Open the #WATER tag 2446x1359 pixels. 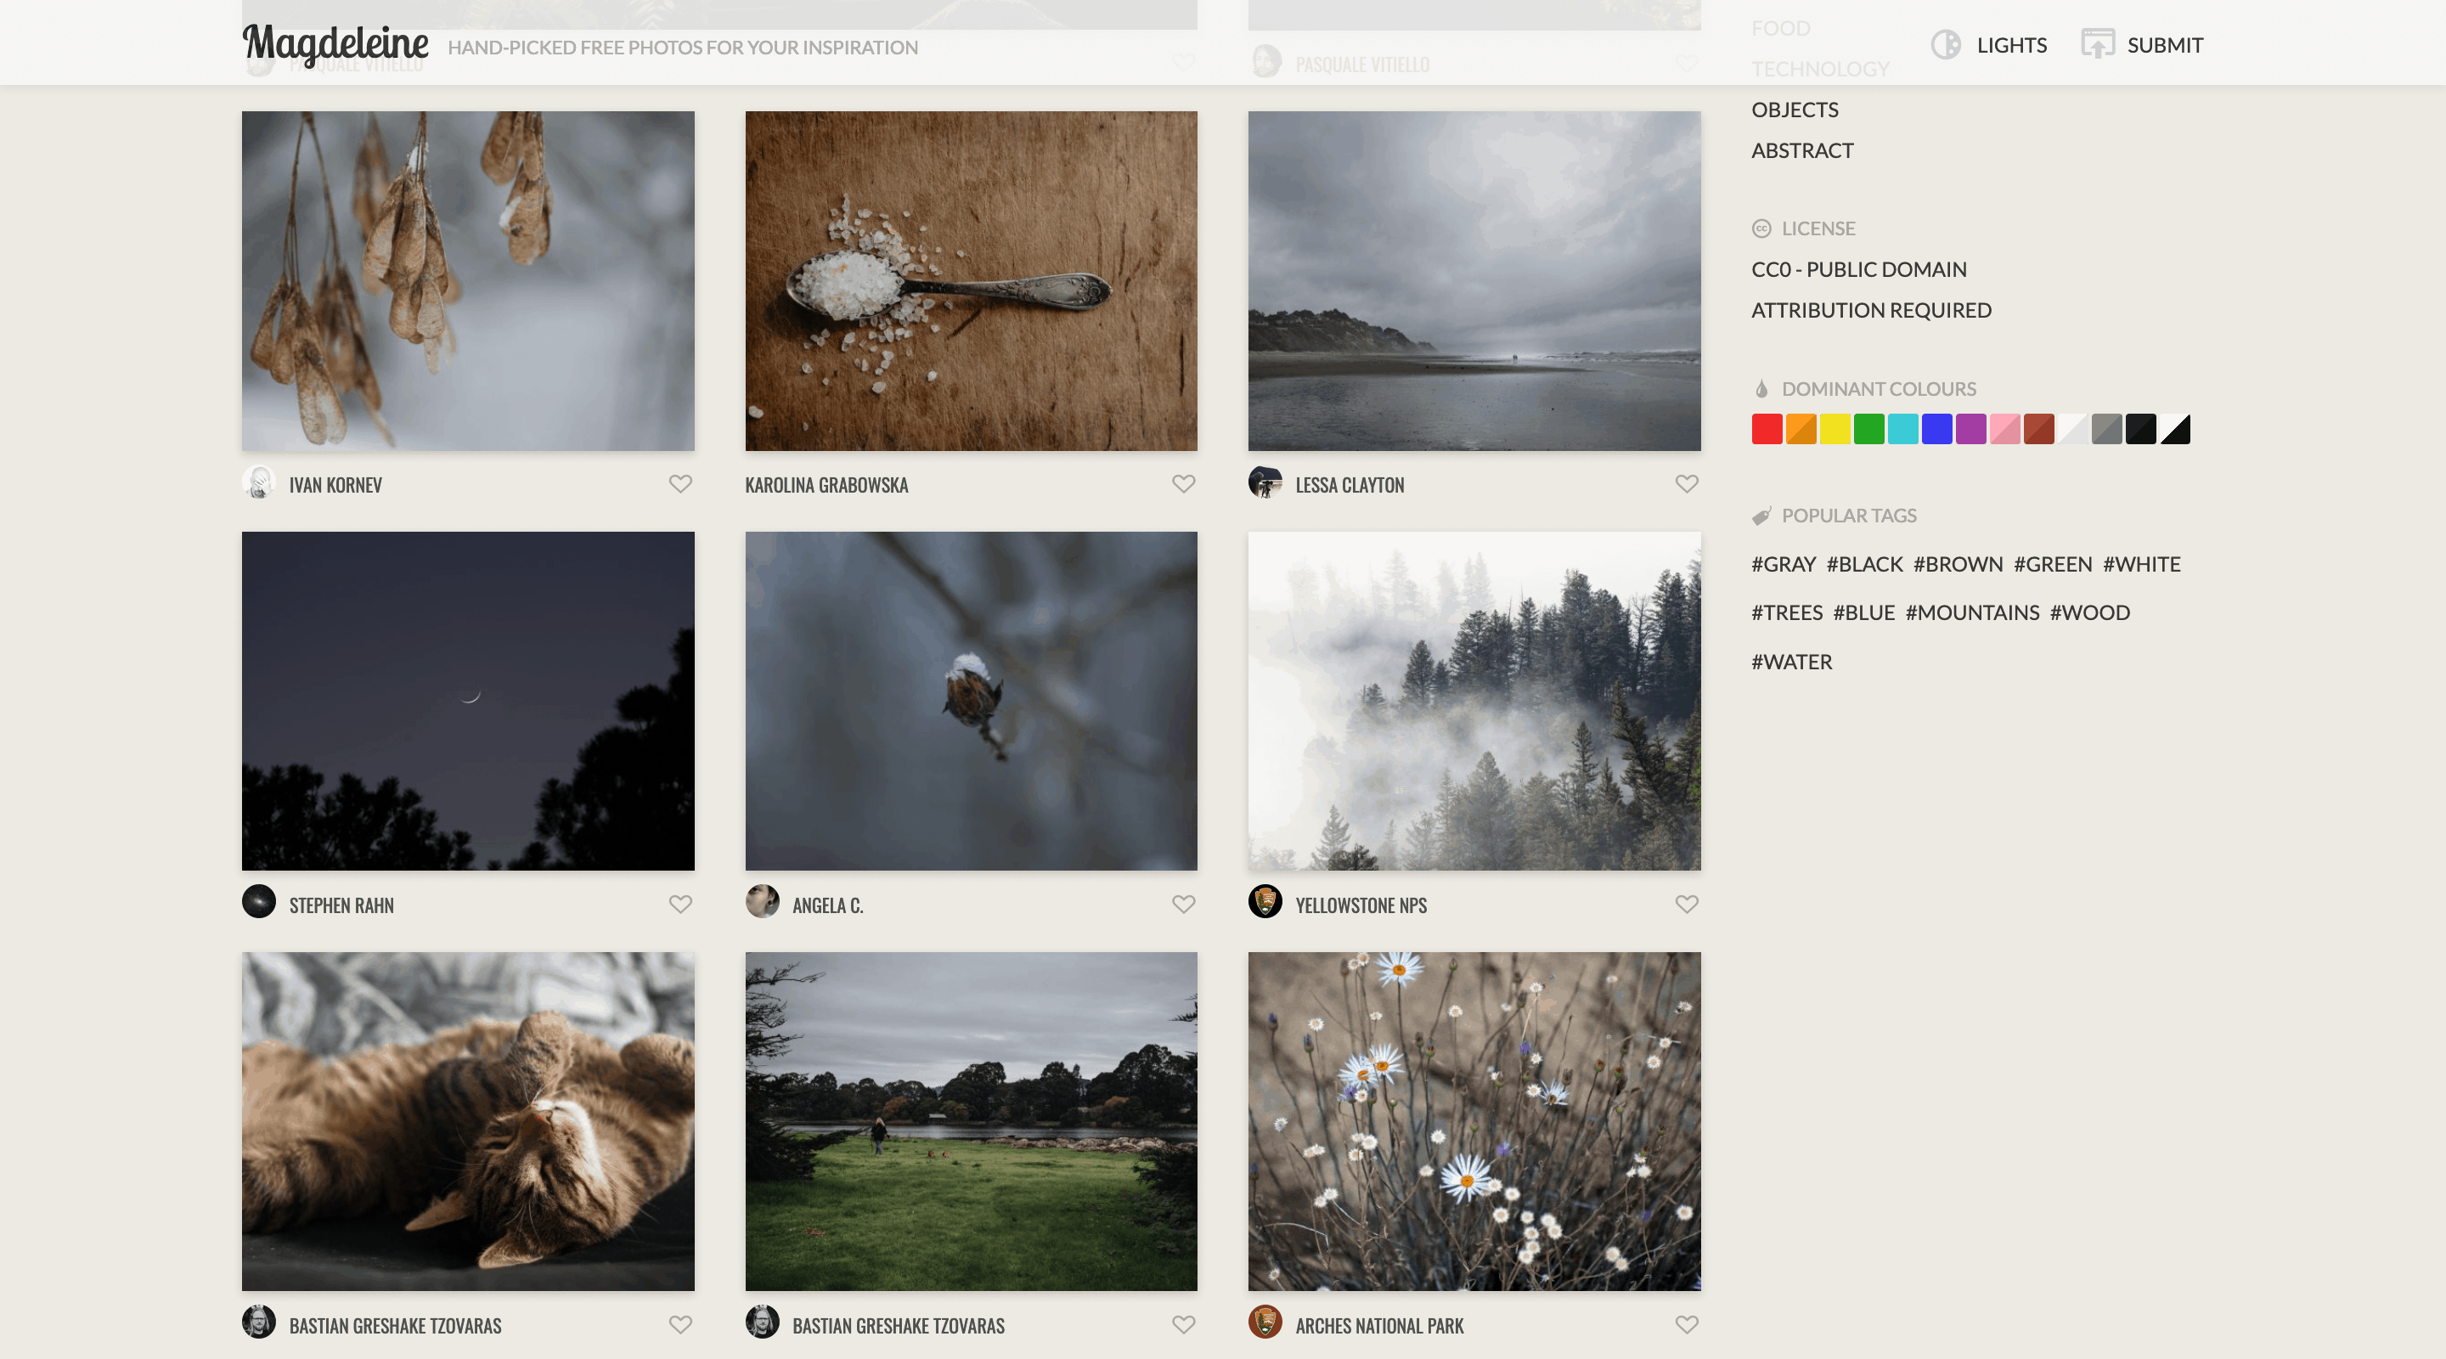point(1792,662)
